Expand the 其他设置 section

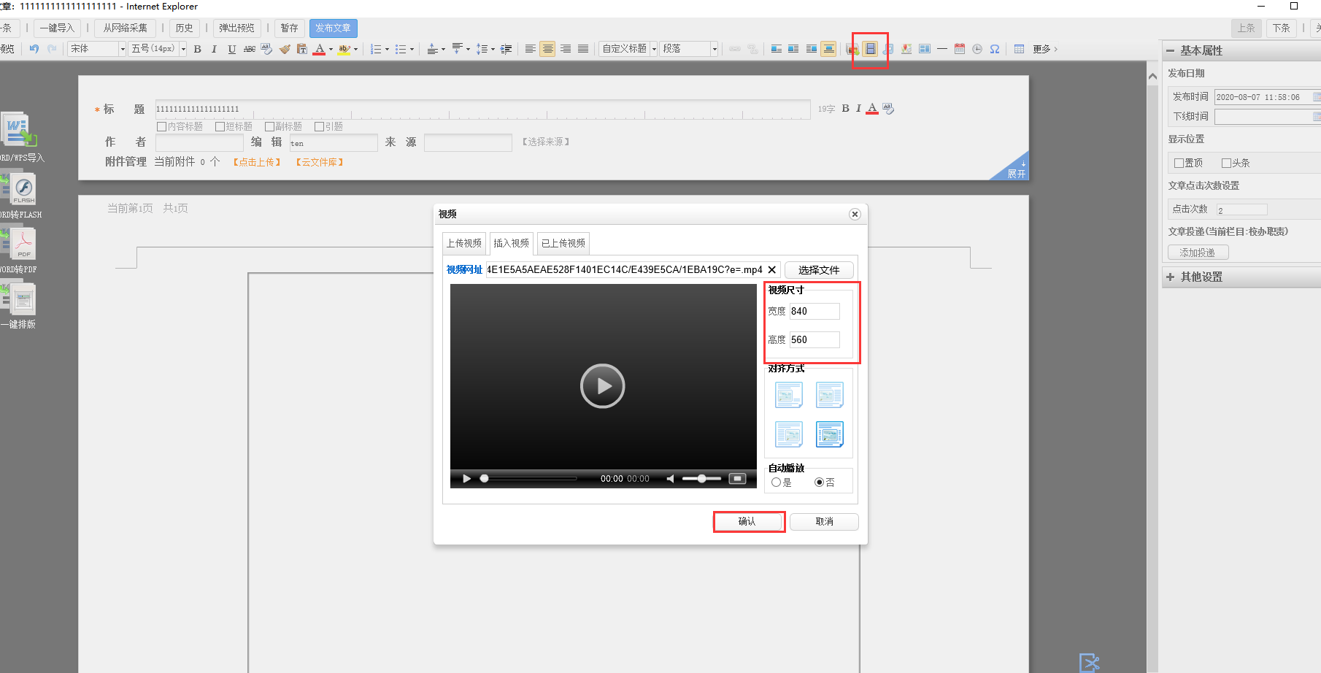point(1201,277)
